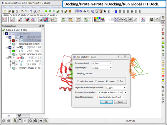Click the zoom magnifier tool in right sidebar

(163, 30)
